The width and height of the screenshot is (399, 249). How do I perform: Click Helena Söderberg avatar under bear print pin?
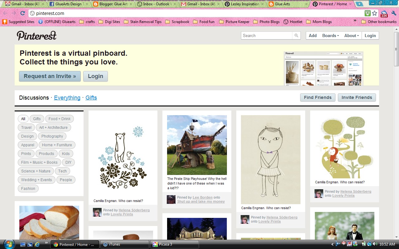[97, 212]
